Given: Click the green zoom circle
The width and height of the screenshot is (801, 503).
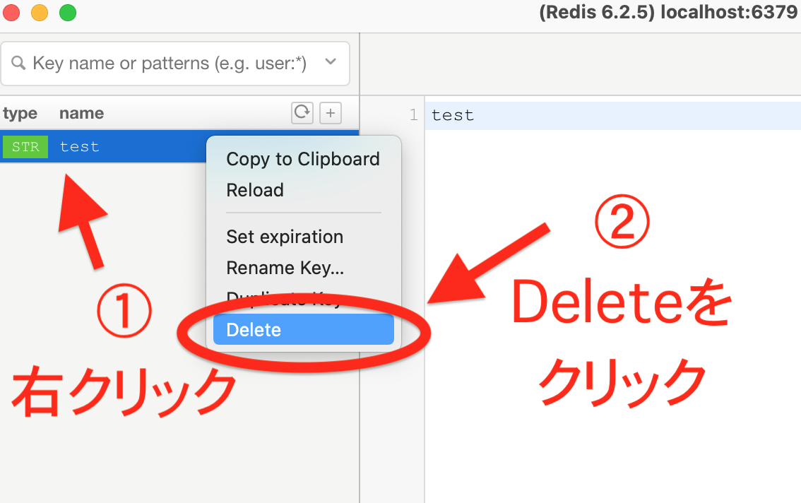Looking at the screenshot, I should 67,12.
